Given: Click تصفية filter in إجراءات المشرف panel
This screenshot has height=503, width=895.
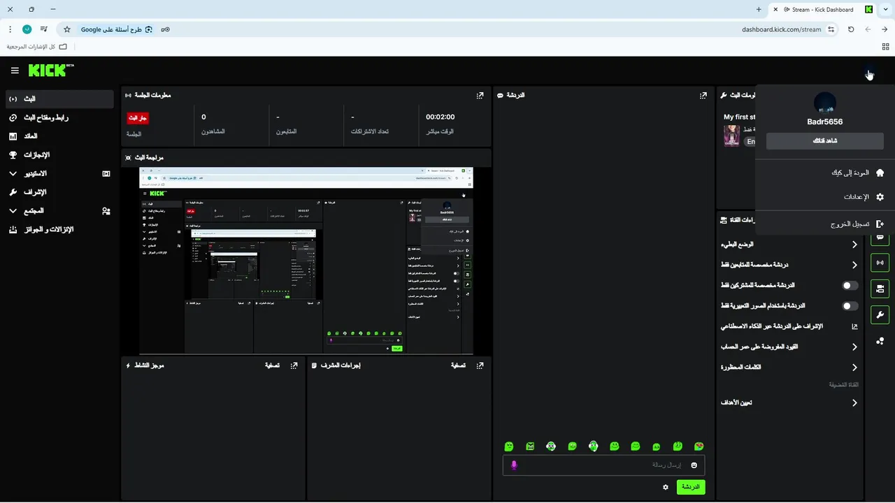Looking at the screenshot, I should coord(458,365).
